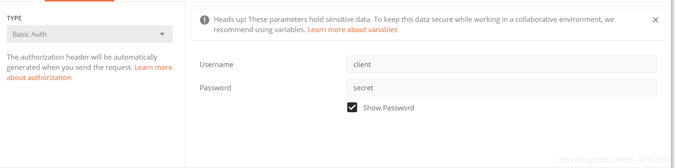Uncheck the Show Password checkbox
The width and height of the screenshot is (675, 168).
352,108
